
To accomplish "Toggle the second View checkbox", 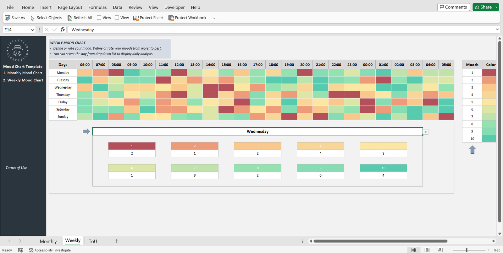I will 117,18.
